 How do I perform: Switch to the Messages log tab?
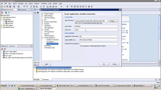click(36, 79)
